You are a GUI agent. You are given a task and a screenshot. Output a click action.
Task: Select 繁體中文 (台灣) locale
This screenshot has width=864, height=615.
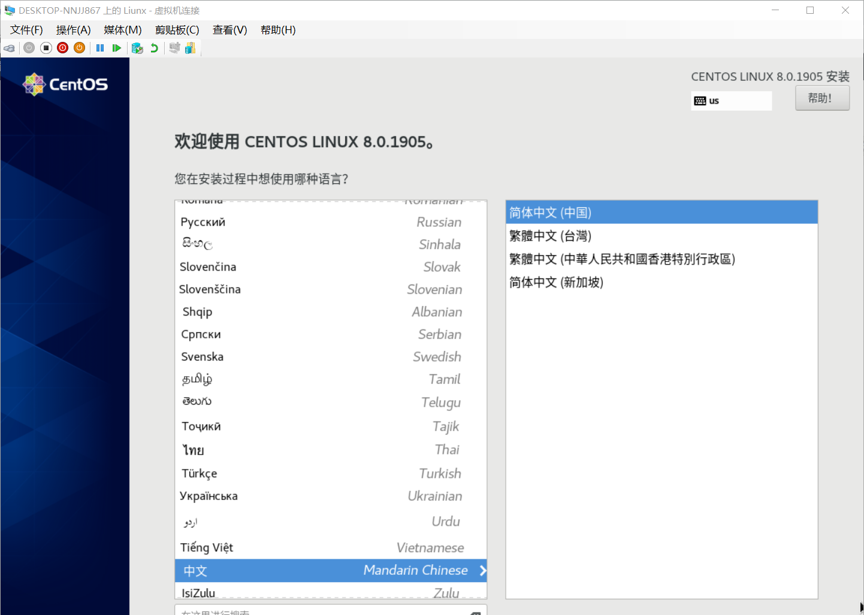pyautogui.click(x=551, y=236)
